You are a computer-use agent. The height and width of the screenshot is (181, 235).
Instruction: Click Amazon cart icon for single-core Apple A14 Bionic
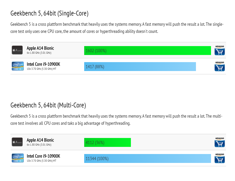(220, 50)
